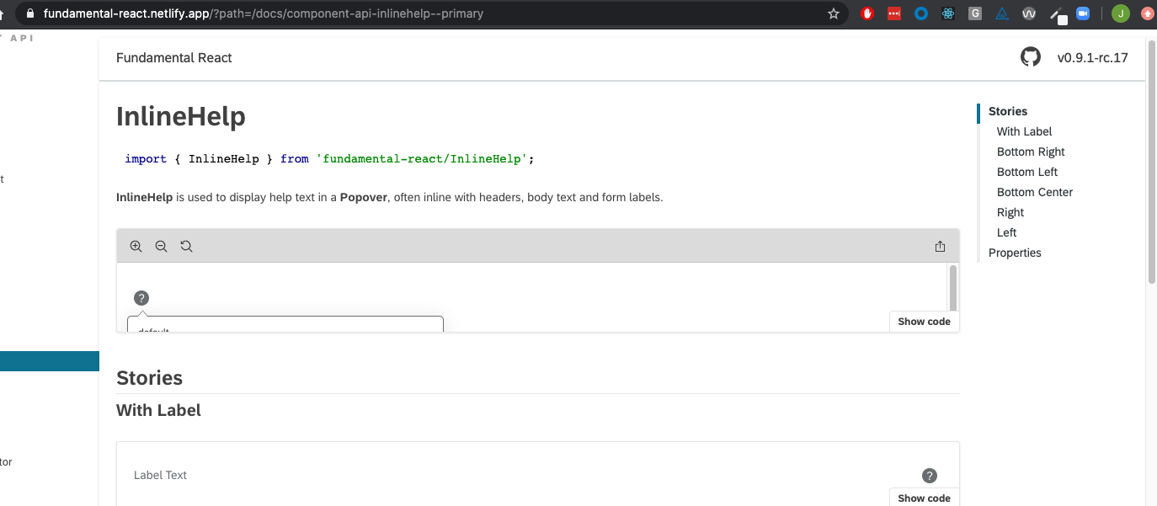Viewport: 1157px width, 506px height.
Task: Open the GitHub repository icon
Action: pos(1030,56)
